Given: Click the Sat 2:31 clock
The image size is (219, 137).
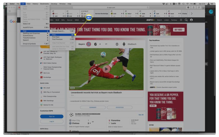Looking at the screenshot, I should [202, 4].
